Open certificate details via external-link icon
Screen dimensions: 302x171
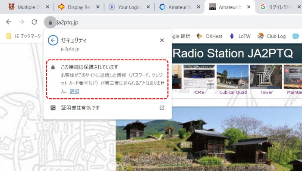[162, 108]
